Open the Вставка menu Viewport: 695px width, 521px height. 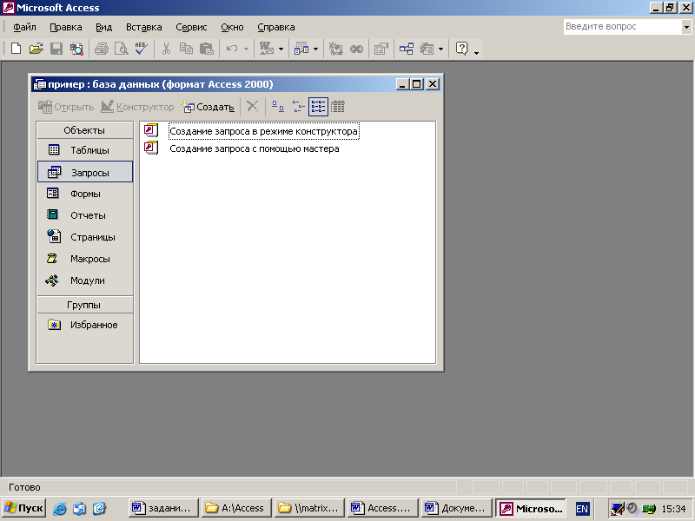click(x=143, y=27)
